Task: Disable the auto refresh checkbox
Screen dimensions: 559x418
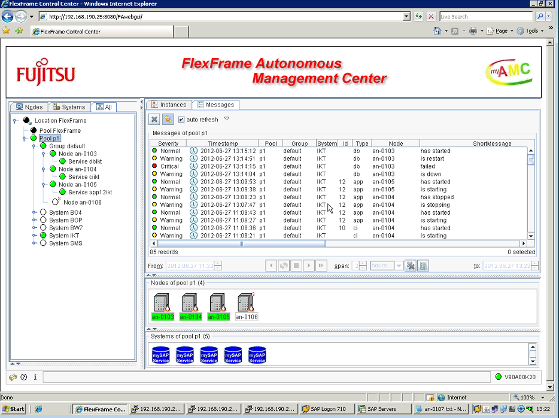Action: click(x=181, y=119)
